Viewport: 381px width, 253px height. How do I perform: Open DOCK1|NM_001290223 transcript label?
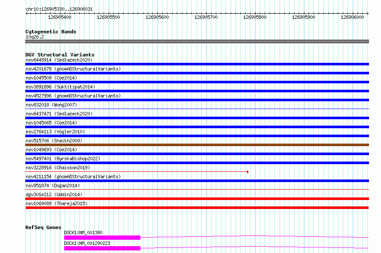87,243
